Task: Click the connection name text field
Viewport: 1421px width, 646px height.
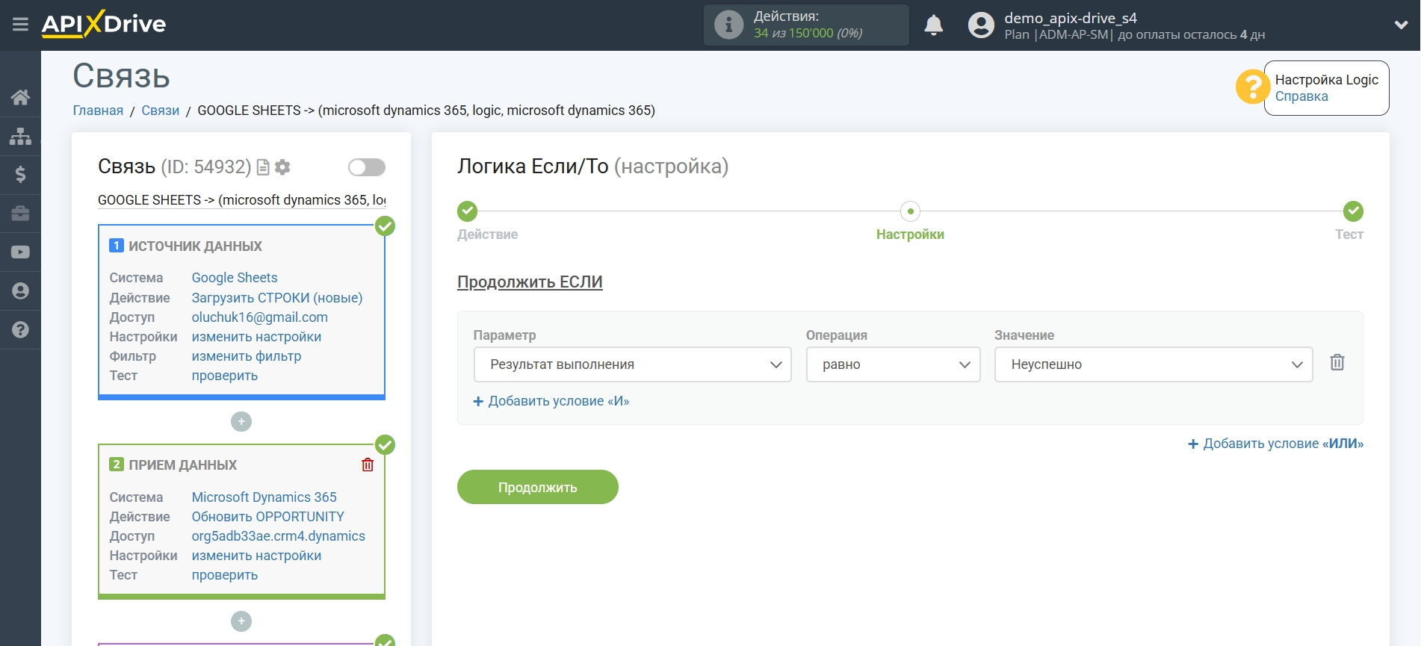Action: [241, 200]
